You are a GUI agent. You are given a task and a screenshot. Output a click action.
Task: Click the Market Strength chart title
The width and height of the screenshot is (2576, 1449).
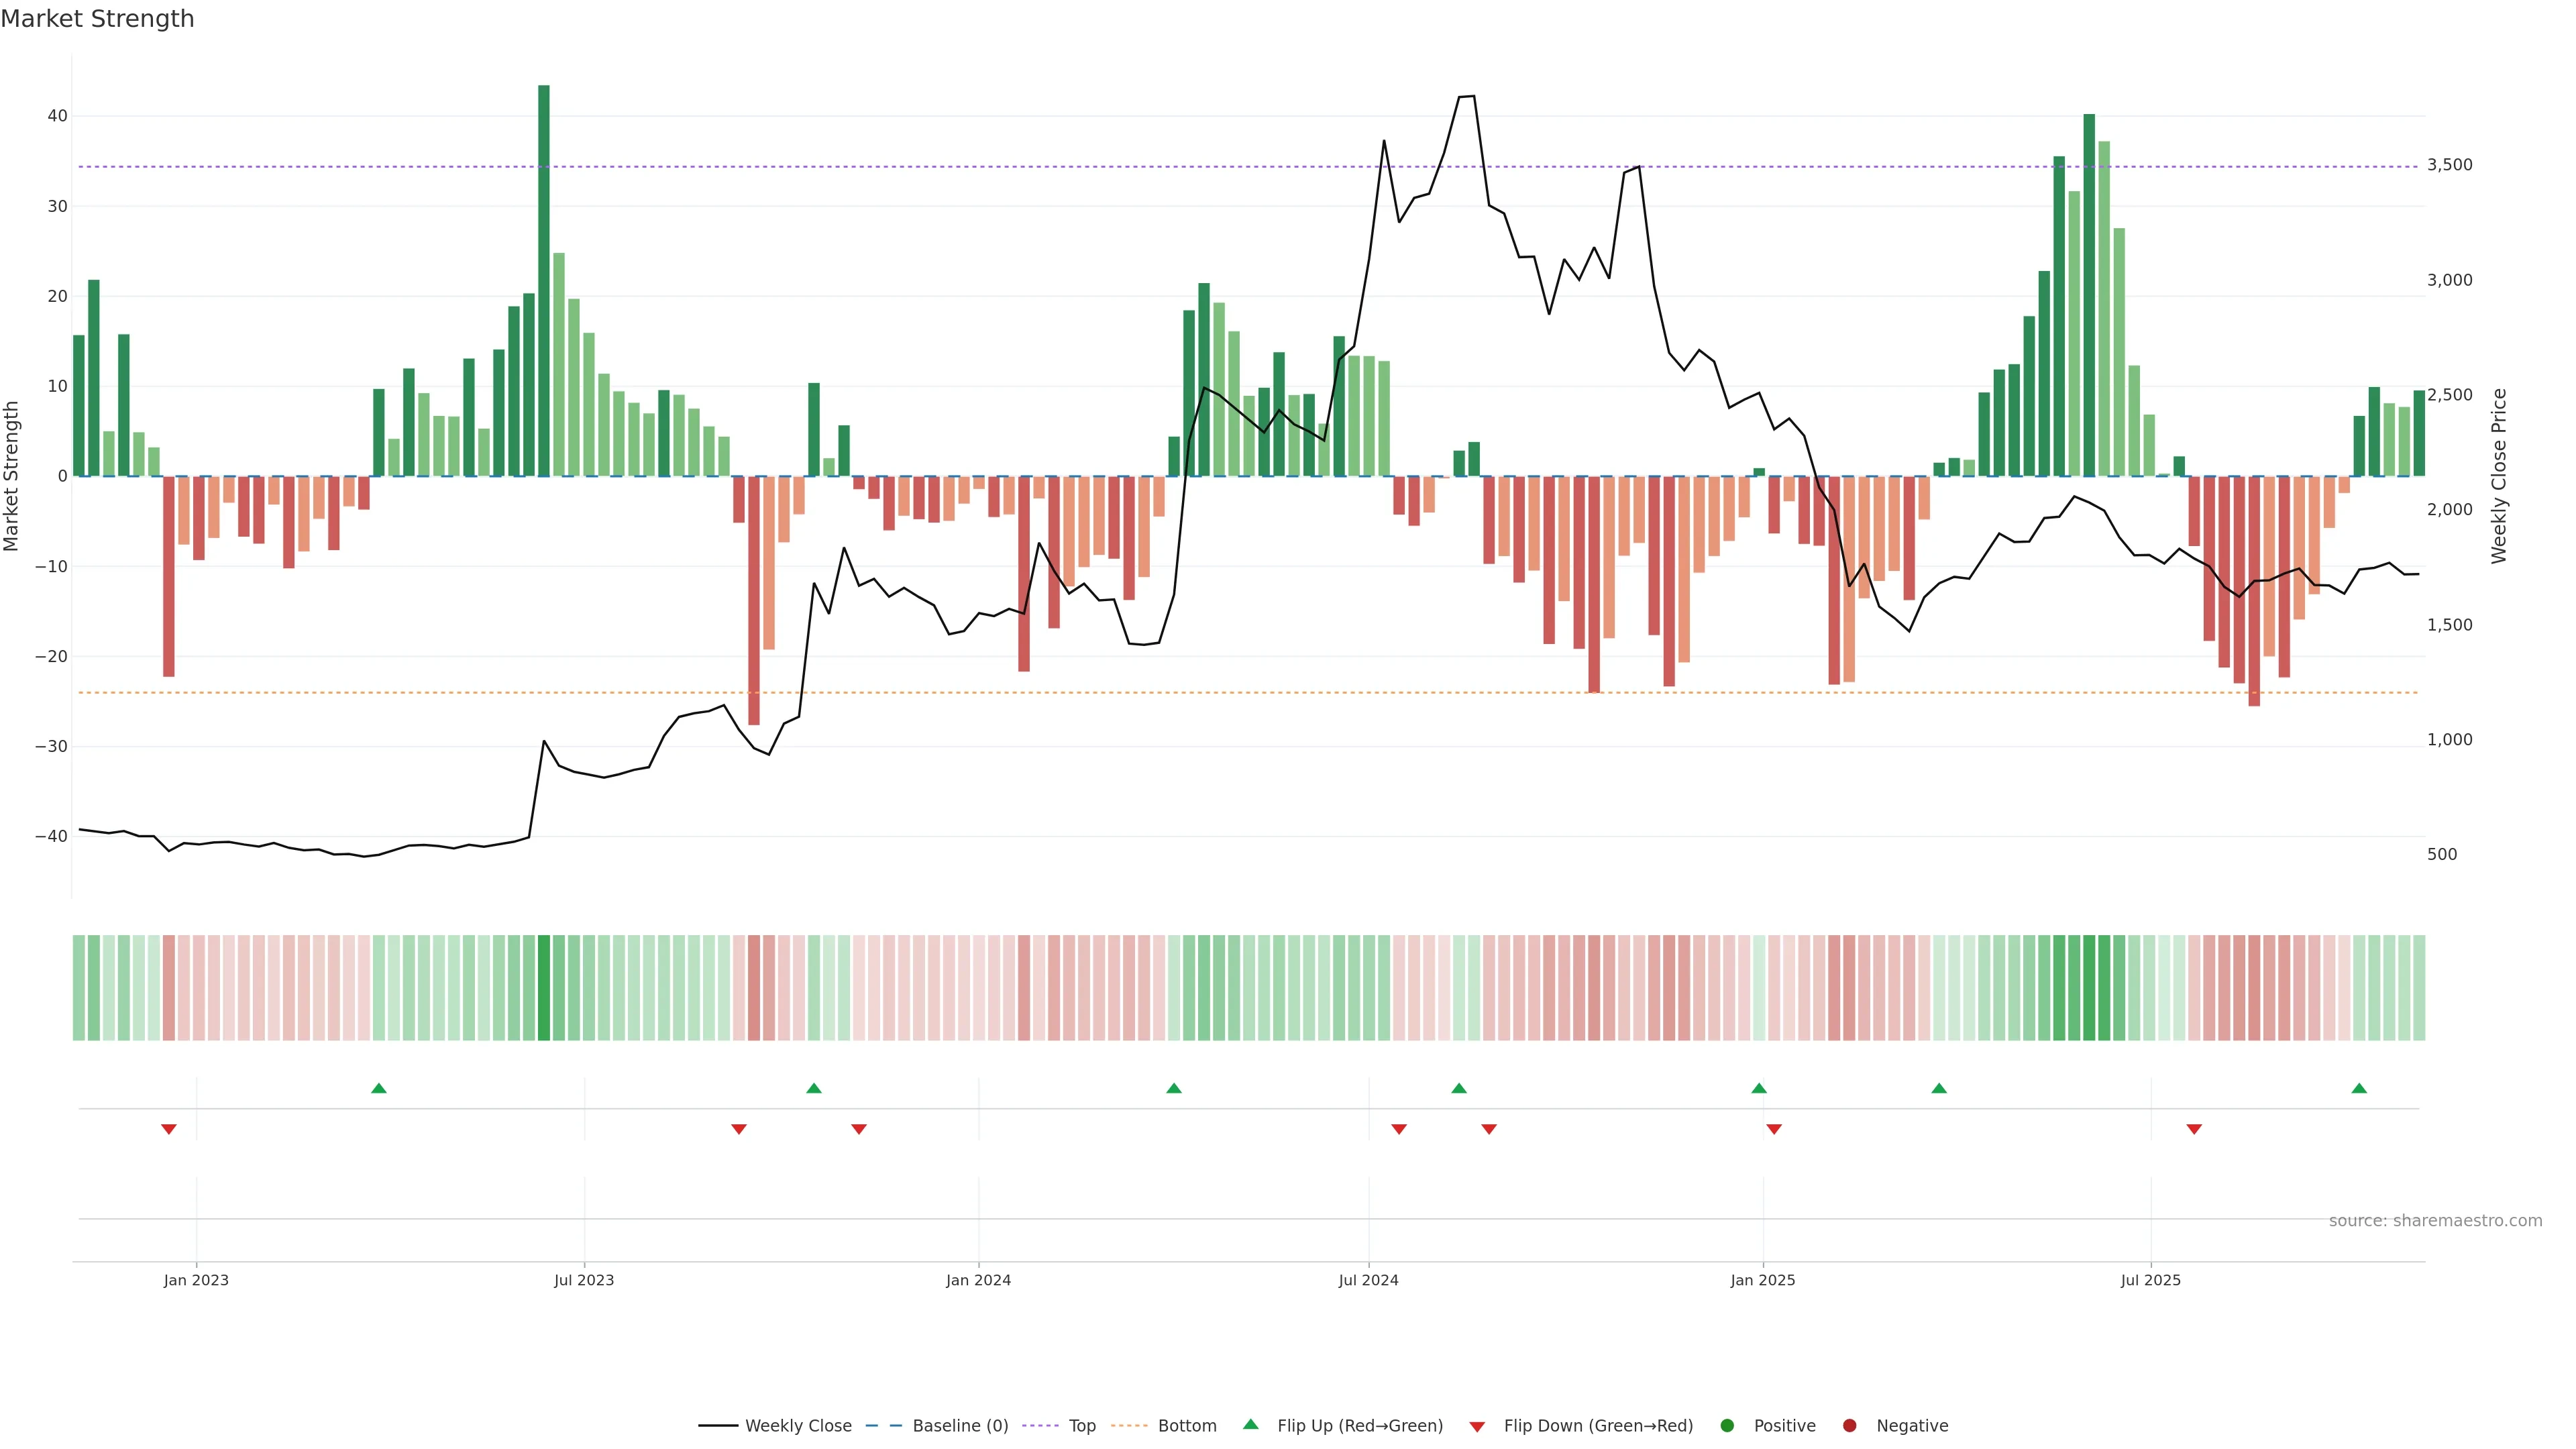[x=97, y=19]
